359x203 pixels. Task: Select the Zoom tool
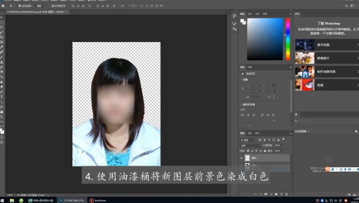click(x=1, y=117)
